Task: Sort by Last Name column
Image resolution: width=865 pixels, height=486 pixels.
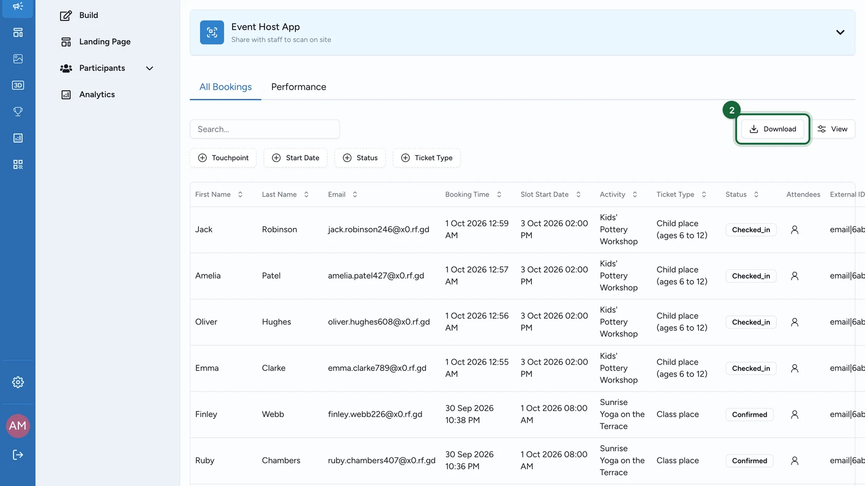Action: 285,194
